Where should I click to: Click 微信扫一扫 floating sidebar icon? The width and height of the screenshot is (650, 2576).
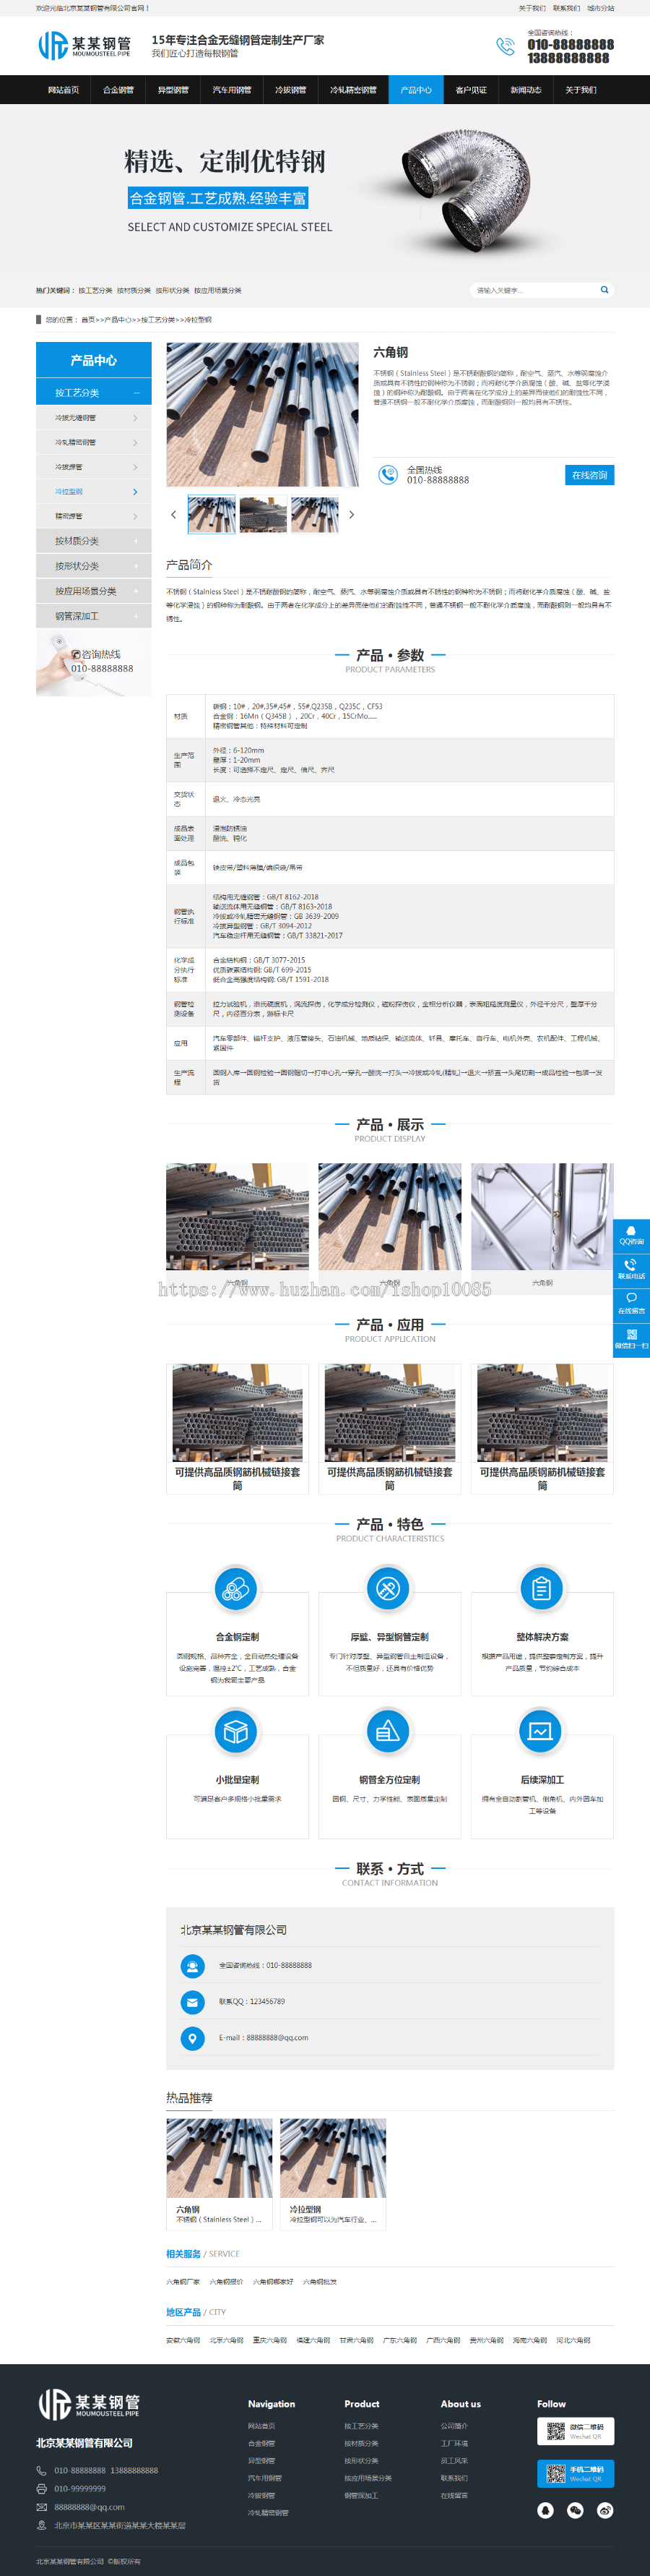[631, 1340]
